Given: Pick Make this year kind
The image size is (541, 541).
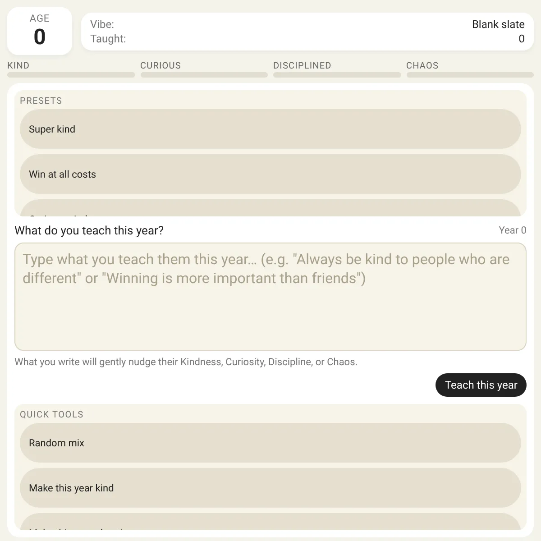Looking at the screenshot, I should pos(270,488).
